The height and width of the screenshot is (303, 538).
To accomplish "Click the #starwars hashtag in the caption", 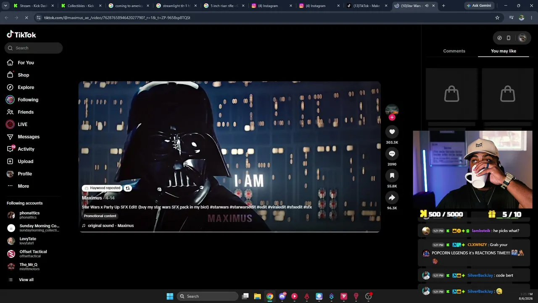I will 219,207.
